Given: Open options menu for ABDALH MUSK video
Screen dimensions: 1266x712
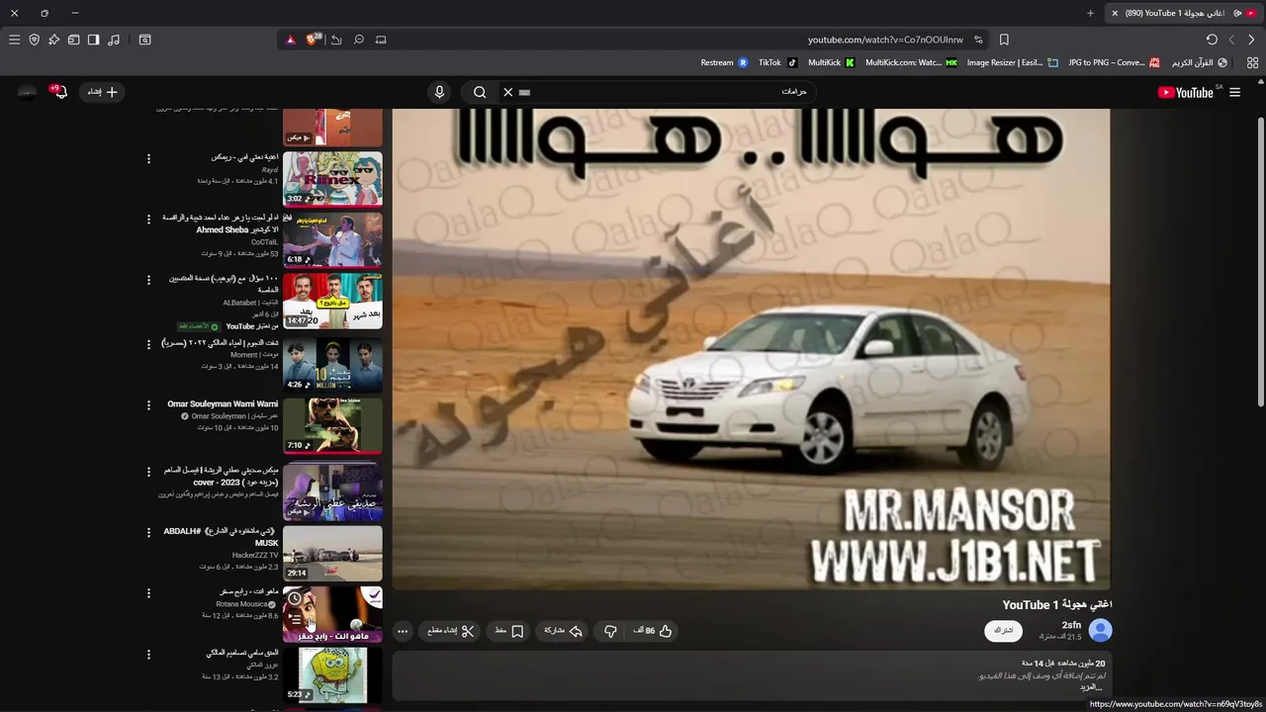Looking at the screenshot, I should pos(149,531).
